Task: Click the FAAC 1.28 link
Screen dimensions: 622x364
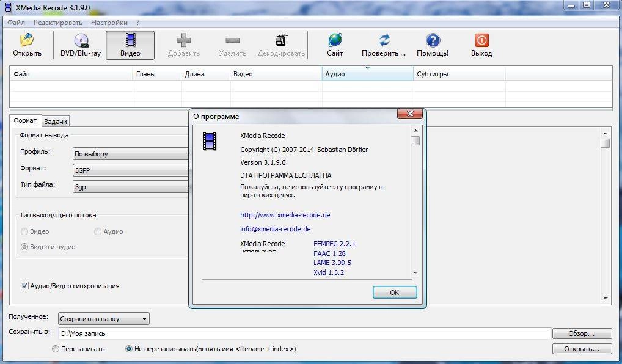Action: point(329,253)
